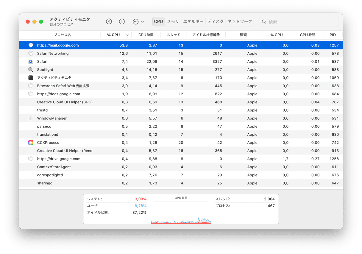Viewport: 362px width, 254px height.
Task: Select the corespotlightd process
Action: pyautogui.click(x=50, y=175)
